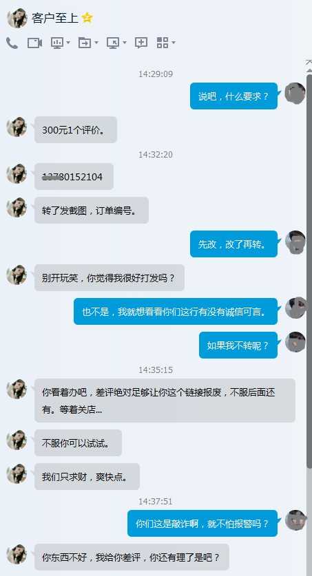Click the create group discussion icon

[141, 43]
